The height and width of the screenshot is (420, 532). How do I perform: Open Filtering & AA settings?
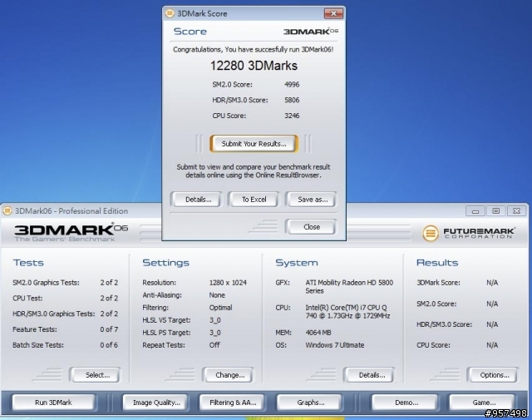(232, 403)
